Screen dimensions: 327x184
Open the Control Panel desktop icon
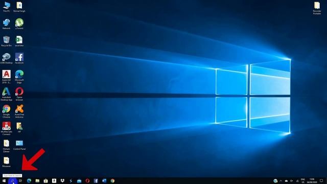click(19, 145)
